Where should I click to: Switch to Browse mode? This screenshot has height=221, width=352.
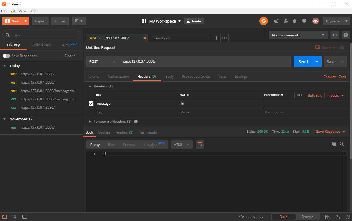point(307,217)
